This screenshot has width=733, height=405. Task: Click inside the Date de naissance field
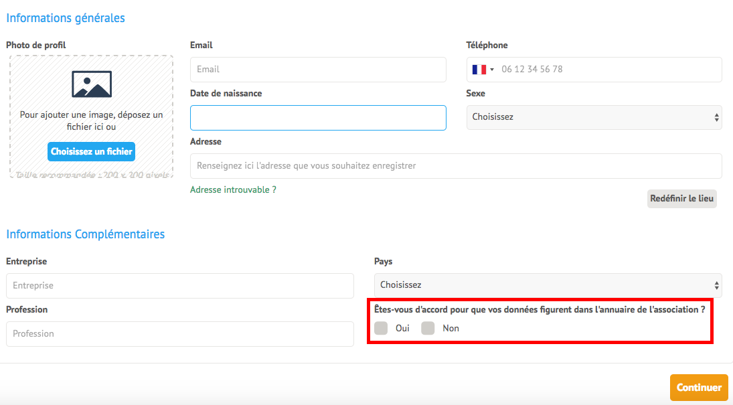[318, 117]
